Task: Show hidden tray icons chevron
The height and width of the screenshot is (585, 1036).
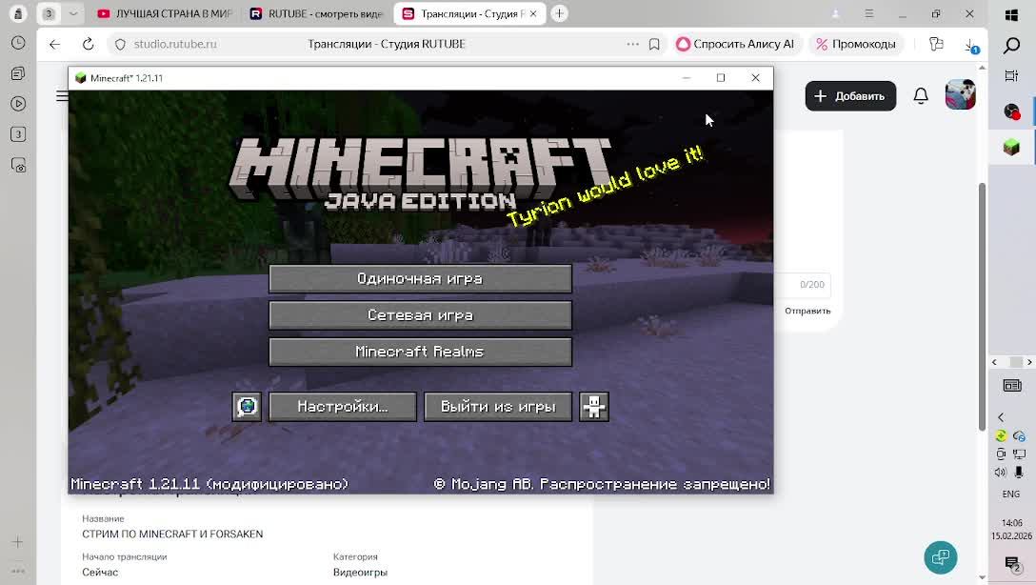Action: point(1001,417)
